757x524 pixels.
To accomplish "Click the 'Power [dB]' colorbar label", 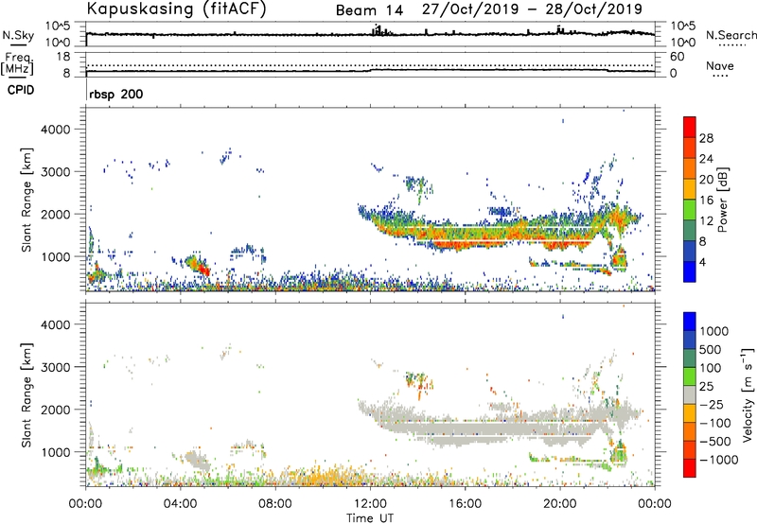I will pyautogui.click(x=722, y=200).
